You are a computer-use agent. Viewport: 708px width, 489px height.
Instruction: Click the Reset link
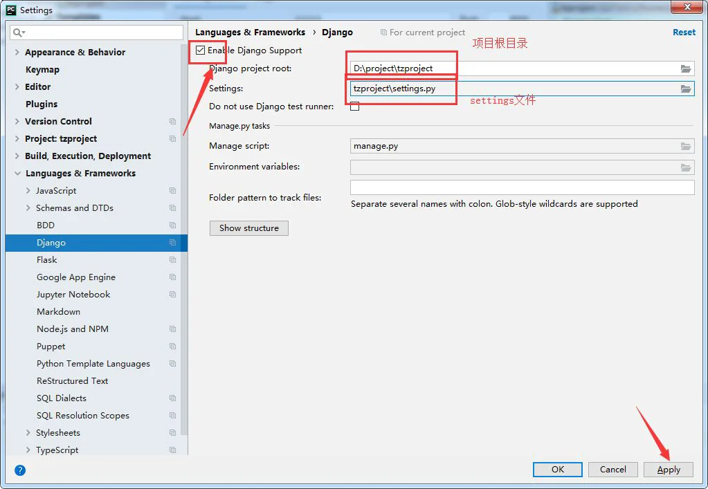(x=684, y=33)
